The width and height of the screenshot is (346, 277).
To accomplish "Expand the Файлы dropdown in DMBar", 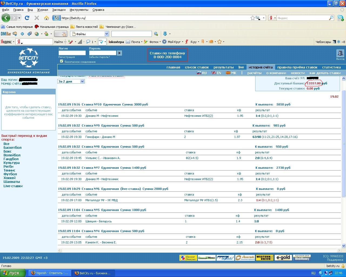I will click(x=107, y=34).
